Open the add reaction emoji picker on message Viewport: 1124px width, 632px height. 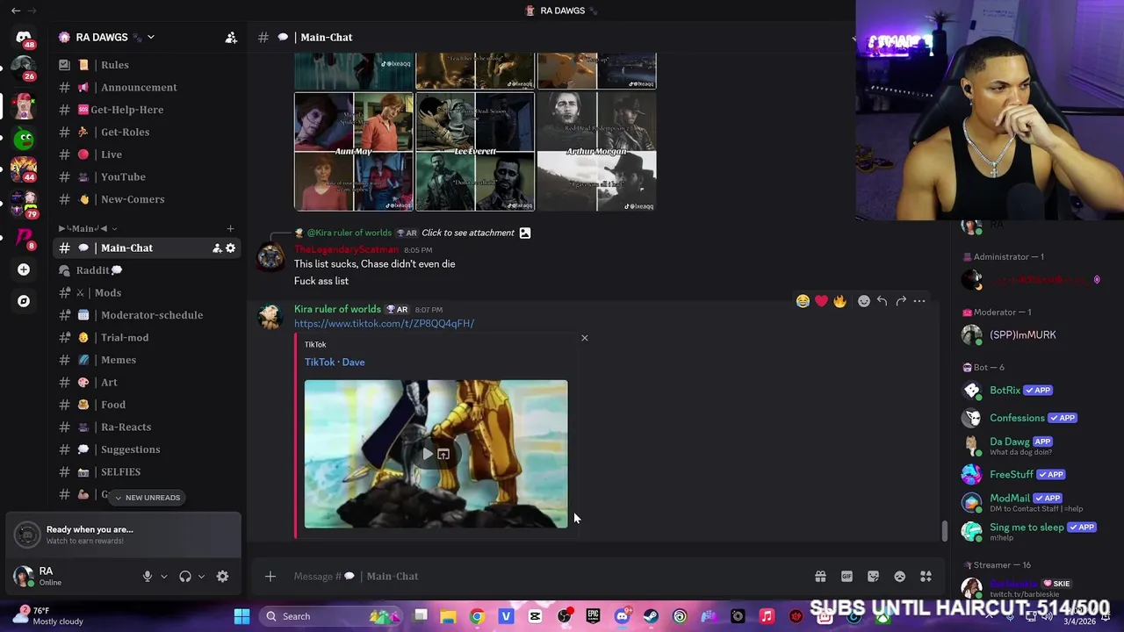tap(864, 301)
